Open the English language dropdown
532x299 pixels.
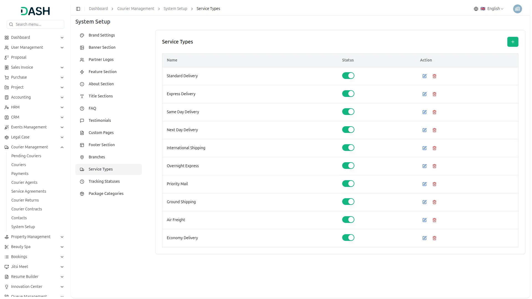[x=492, y=9]
